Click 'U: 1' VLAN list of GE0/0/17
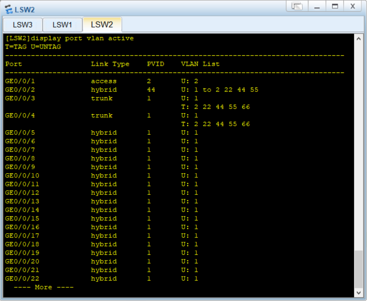367x301 pixels. click(x=189, y=236)
